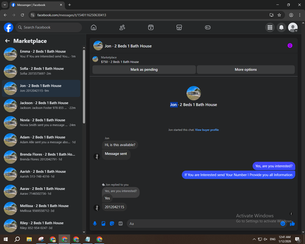Open Emma - 2 Beds 1 Bath House chat

pyautogui.click(x=41, y=54)
